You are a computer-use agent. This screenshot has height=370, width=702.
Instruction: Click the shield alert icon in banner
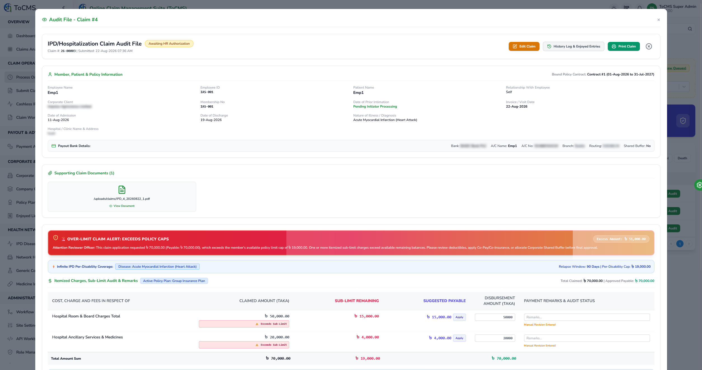(x=56, y=238)
